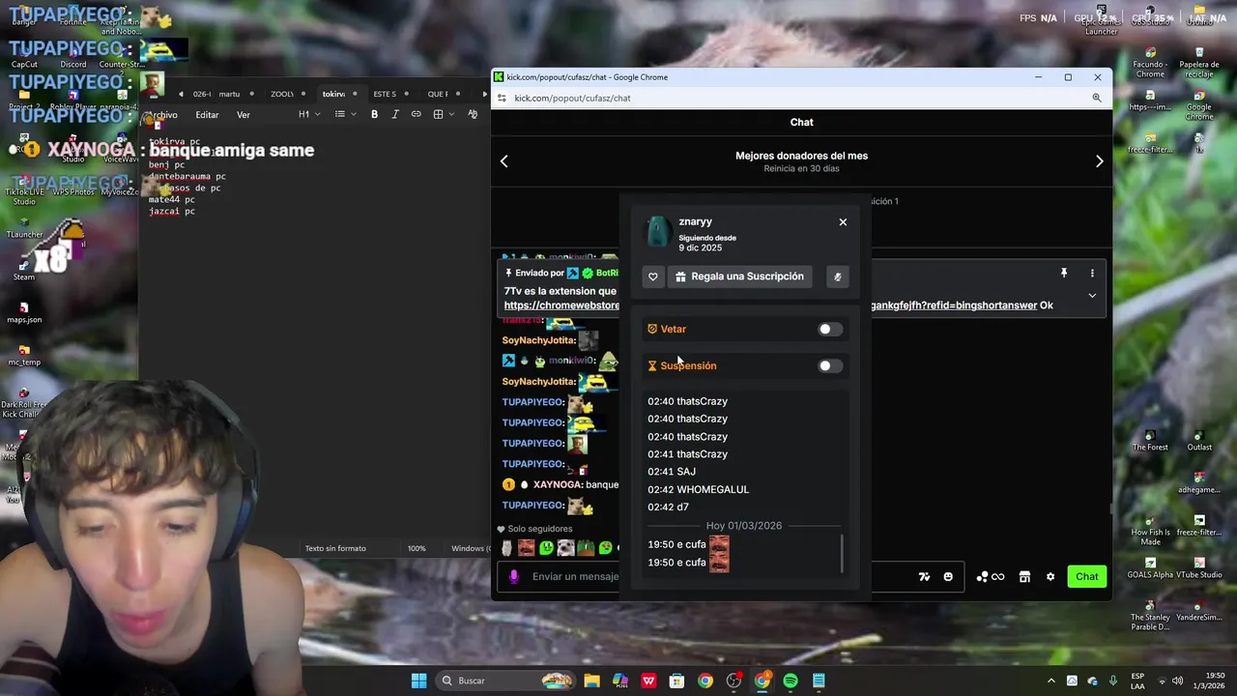Click the green Chat send button

[1087, 577]
